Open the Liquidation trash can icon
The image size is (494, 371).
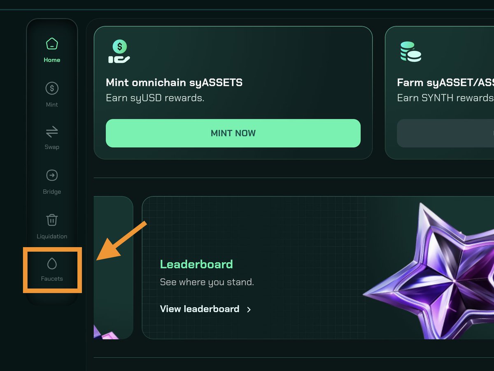[x=52, y=220]
